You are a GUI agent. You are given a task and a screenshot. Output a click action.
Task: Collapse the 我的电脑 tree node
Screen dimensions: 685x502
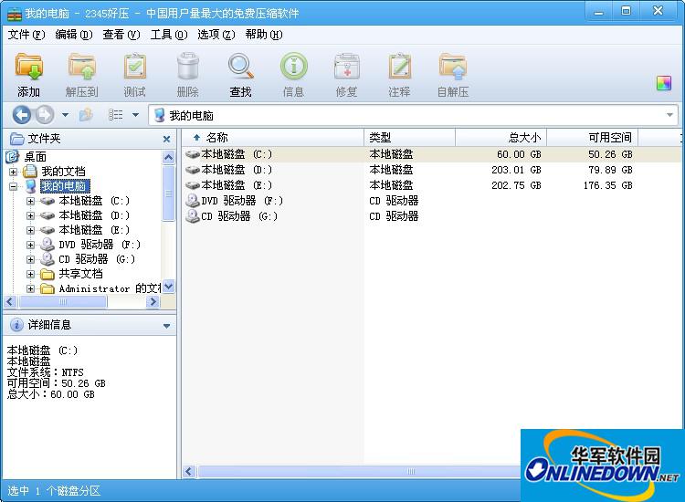pos(13,186)
